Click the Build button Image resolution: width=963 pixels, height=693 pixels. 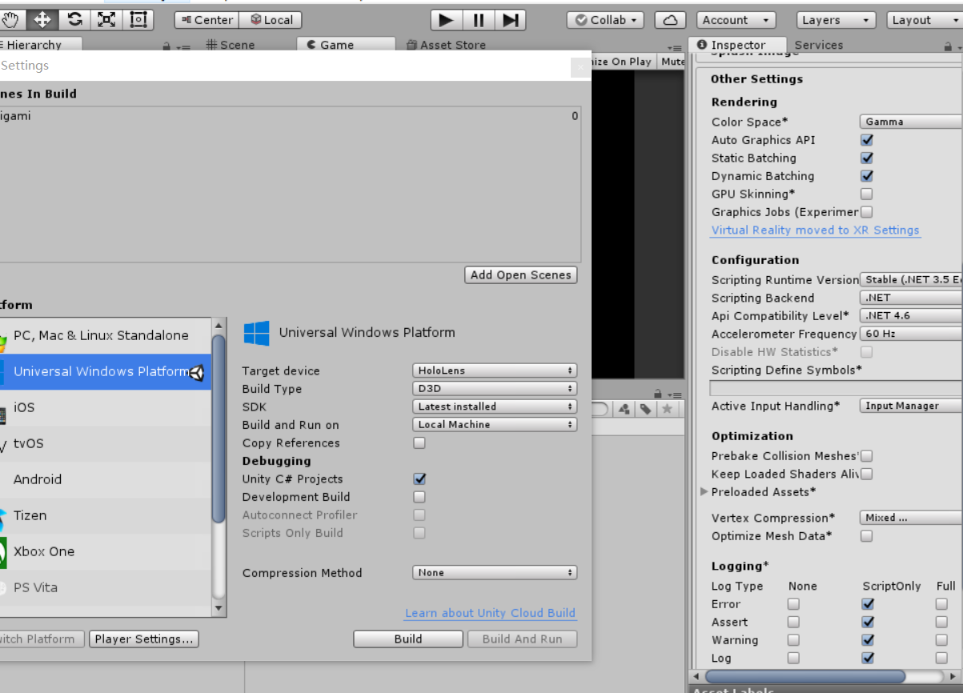pyautogui.click(x=407, y=639)
